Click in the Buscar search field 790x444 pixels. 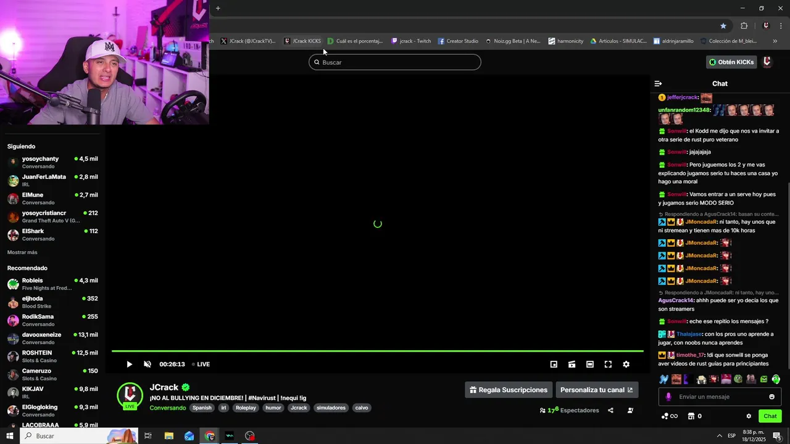click(x=395, y=62)
